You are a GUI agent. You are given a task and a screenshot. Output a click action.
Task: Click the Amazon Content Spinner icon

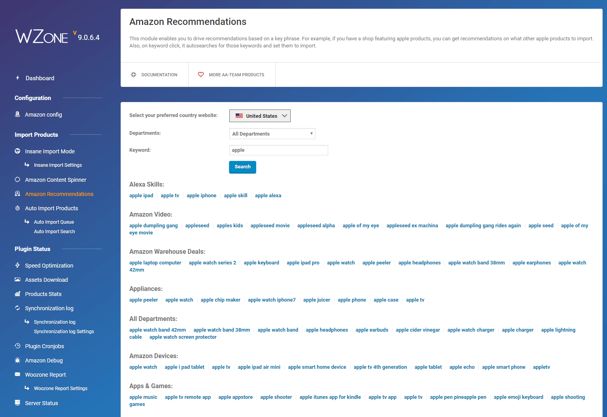pos(17,179)
